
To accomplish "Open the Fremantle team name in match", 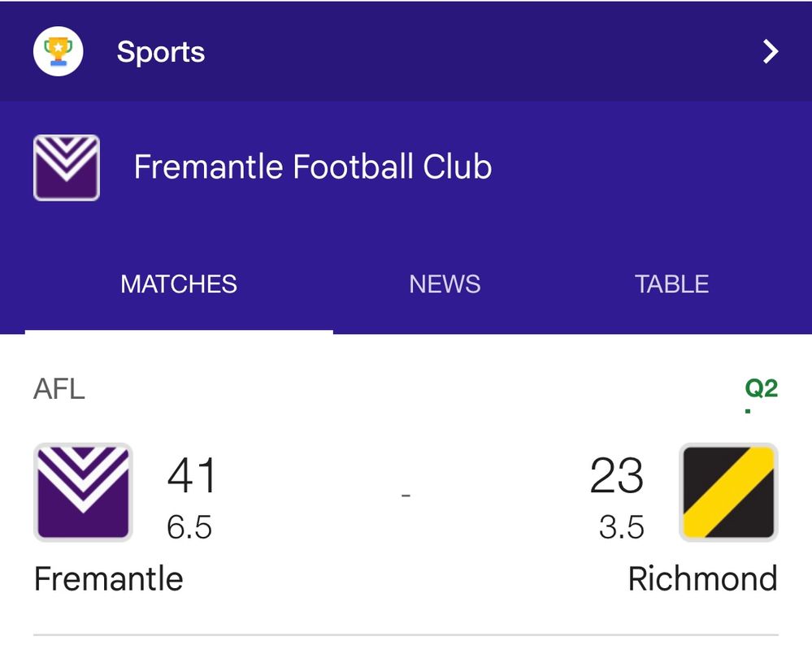I will [108, 578].
